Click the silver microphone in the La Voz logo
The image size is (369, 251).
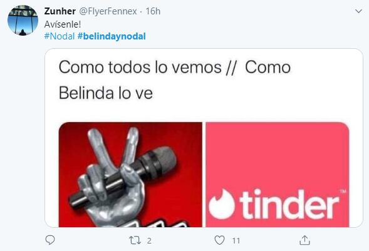click(x=122, y=175)
